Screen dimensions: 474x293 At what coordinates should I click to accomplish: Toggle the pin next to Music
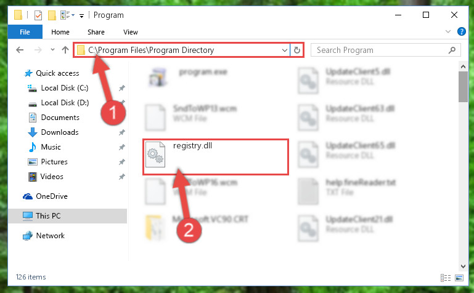122,147
